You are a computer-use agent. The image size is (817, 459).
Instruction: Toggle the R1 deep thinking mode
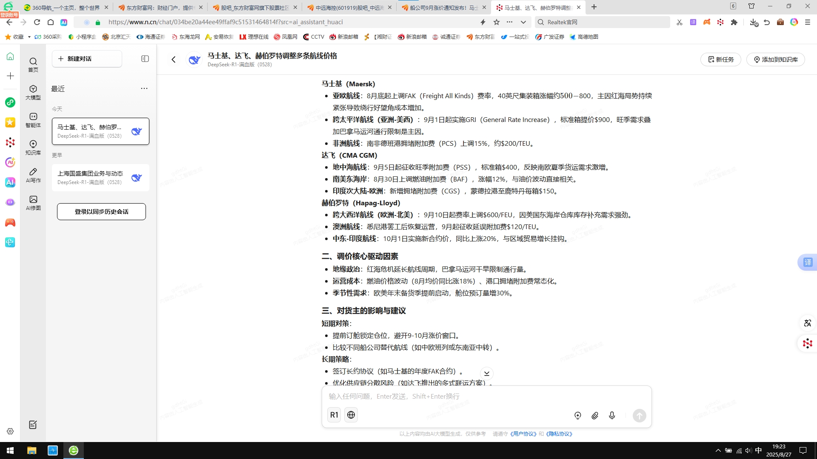click(334, 415)
